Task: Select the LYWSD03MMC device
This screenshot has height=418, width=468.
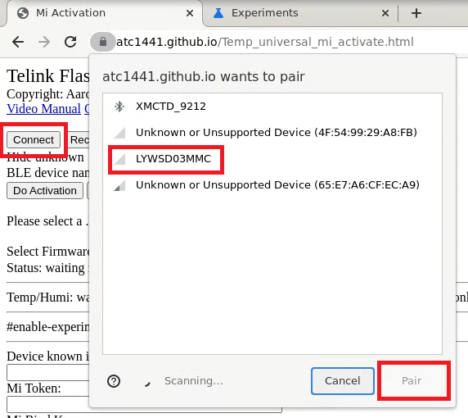Action: pyautogui.click(x=272, y=159)
